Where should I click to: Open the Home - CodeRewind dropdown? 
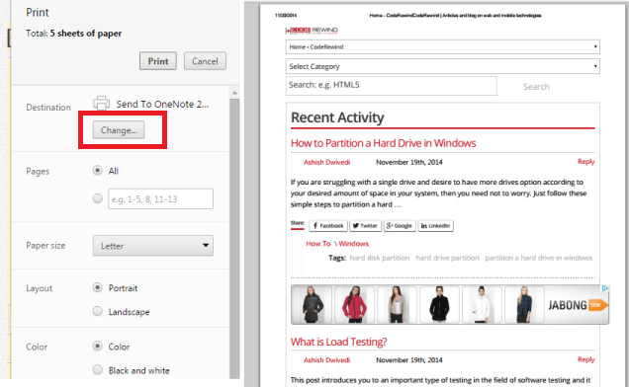coord(443,46)
